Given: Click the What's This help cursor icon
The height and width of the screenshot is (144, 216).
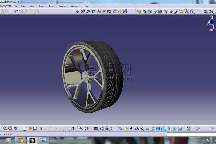Looking at the screenshot, I should [x=72, y=129].
